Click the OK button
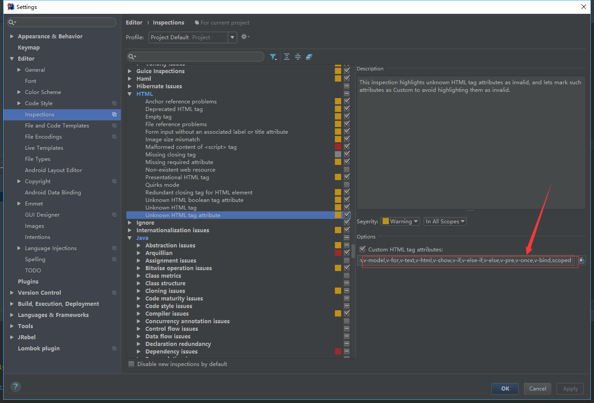 click(x=505, y=389)
